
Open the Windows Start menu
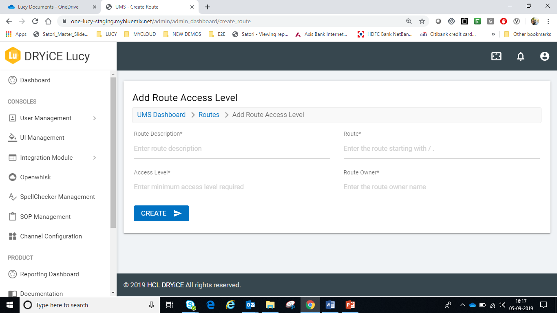click(9, 305)
